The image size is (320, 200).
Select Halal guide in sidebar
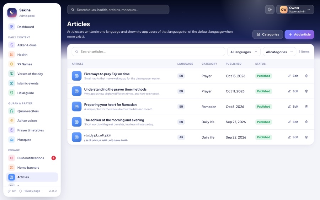click(x=32, y=93)
